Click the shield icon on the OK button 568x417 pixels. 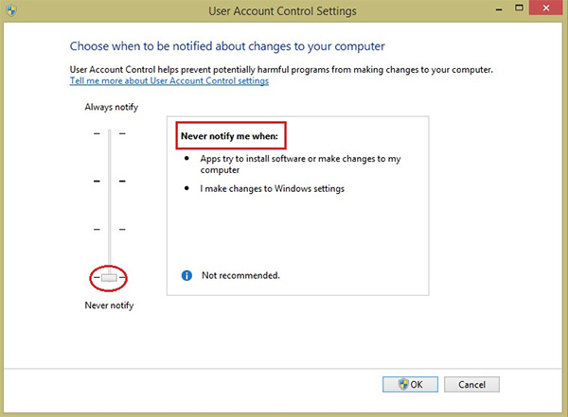coord(402,384)
